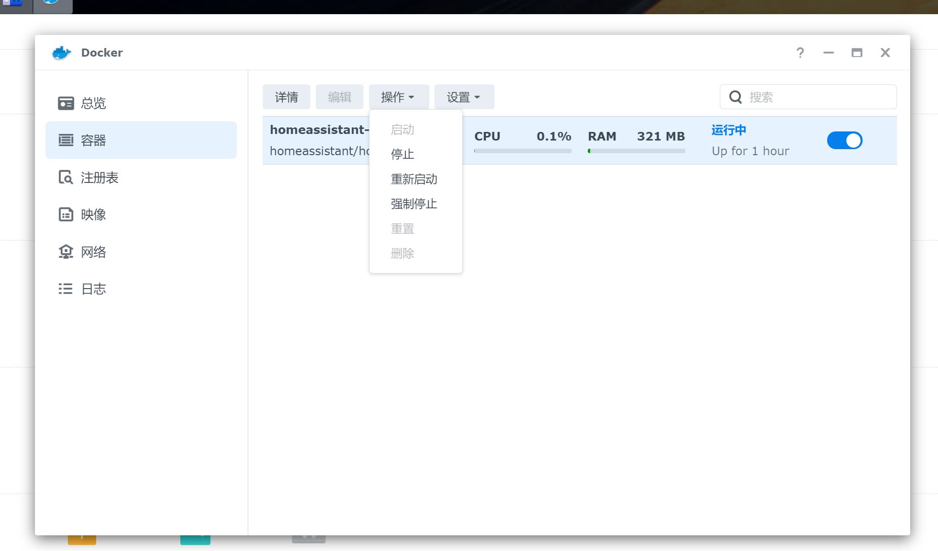Click the 映像 image sidebar icon
This screenshot has height=551, width=938.
click(66, 214)
